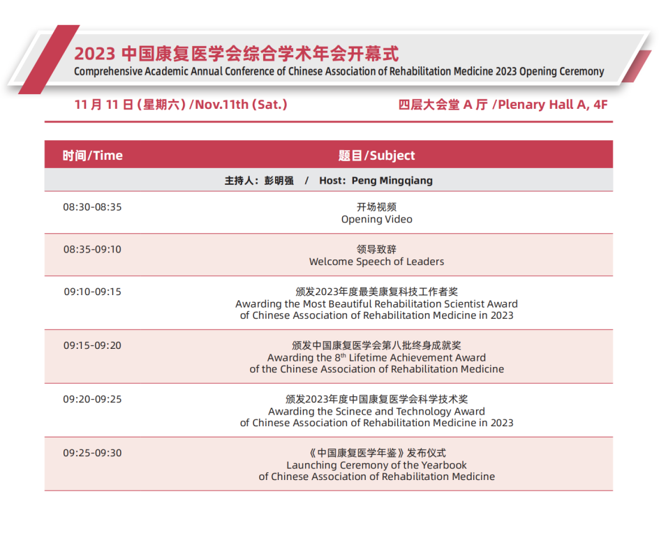Click the date '11月11日 (星期六) /Nov.11th (Sat.)'
The height and width of the screenshot is (540, 659).
[181, 104]
